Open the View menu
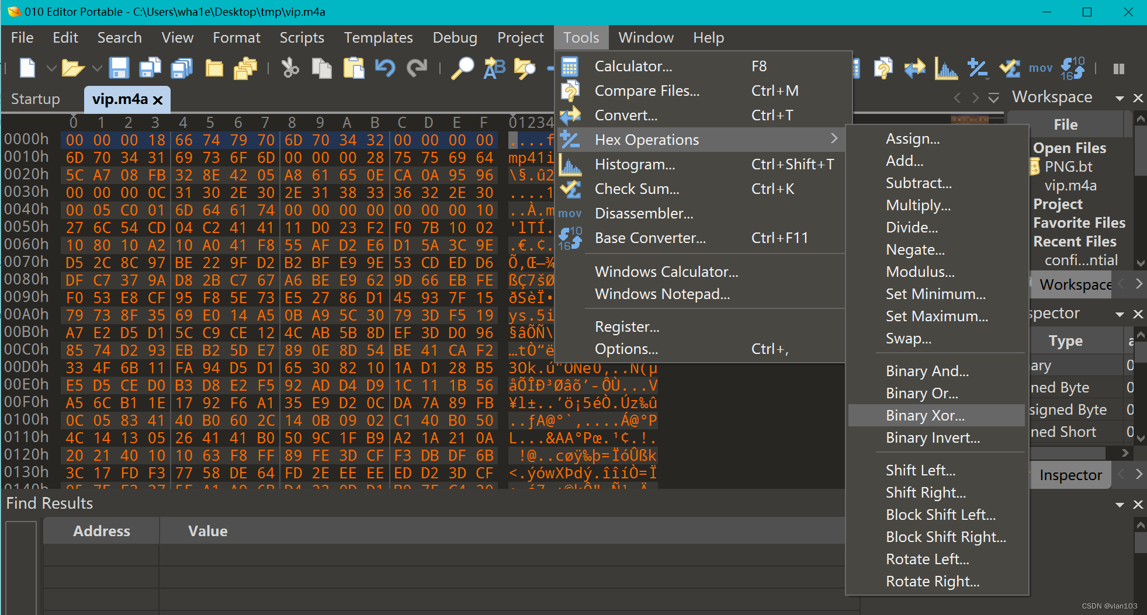 [x=177, y=37]
